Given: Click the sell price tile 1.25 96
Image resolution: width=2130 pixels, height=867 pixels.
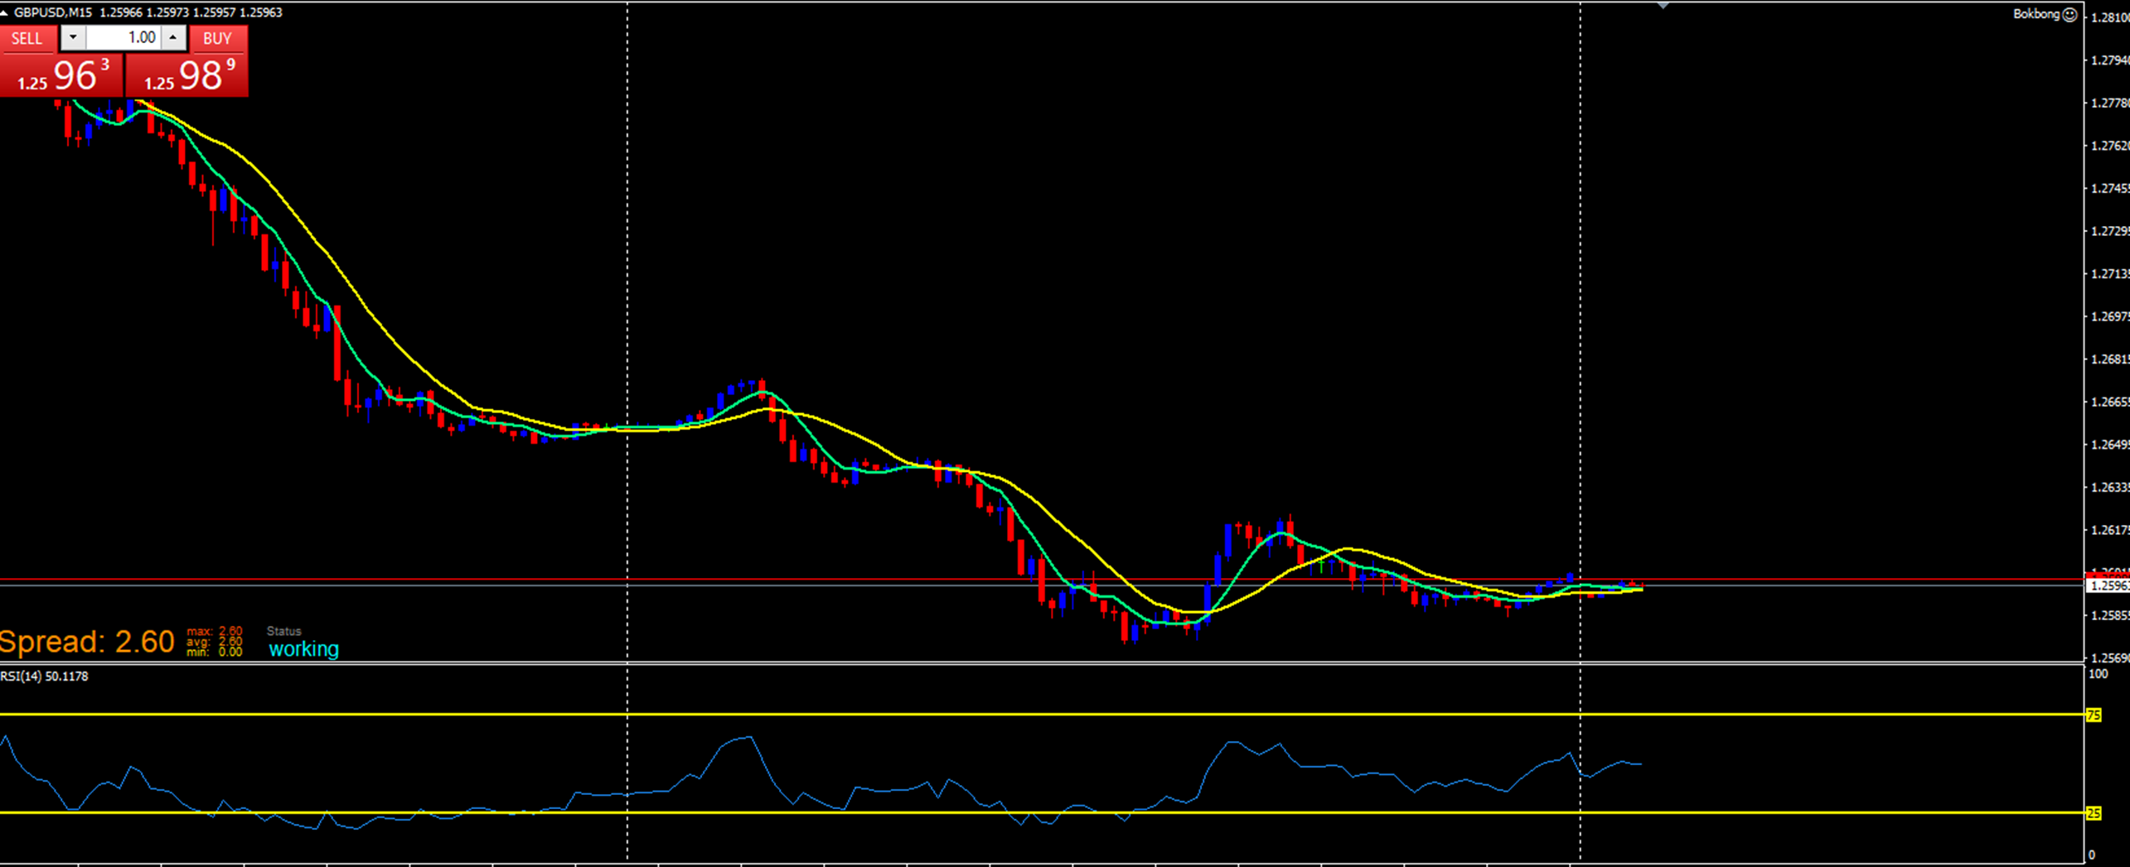Looking at the screenshot, I should 61,75.
